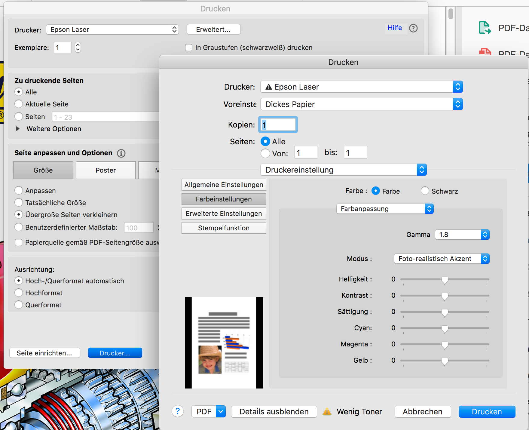529x430 pixels.
Task: Open the Stempelfunktion settings tab
Action: (x=224, y=228)
